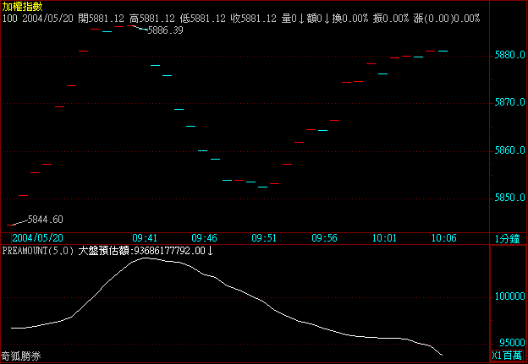Screen dimensions: 528x364
Task: Click the 1分鐘 period selector
Action: click(507, 239)
